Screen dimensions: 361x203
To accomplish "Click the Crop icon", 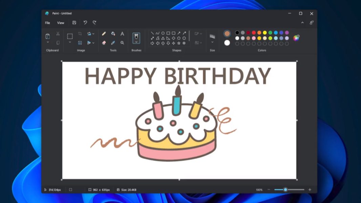I will 80,34.
